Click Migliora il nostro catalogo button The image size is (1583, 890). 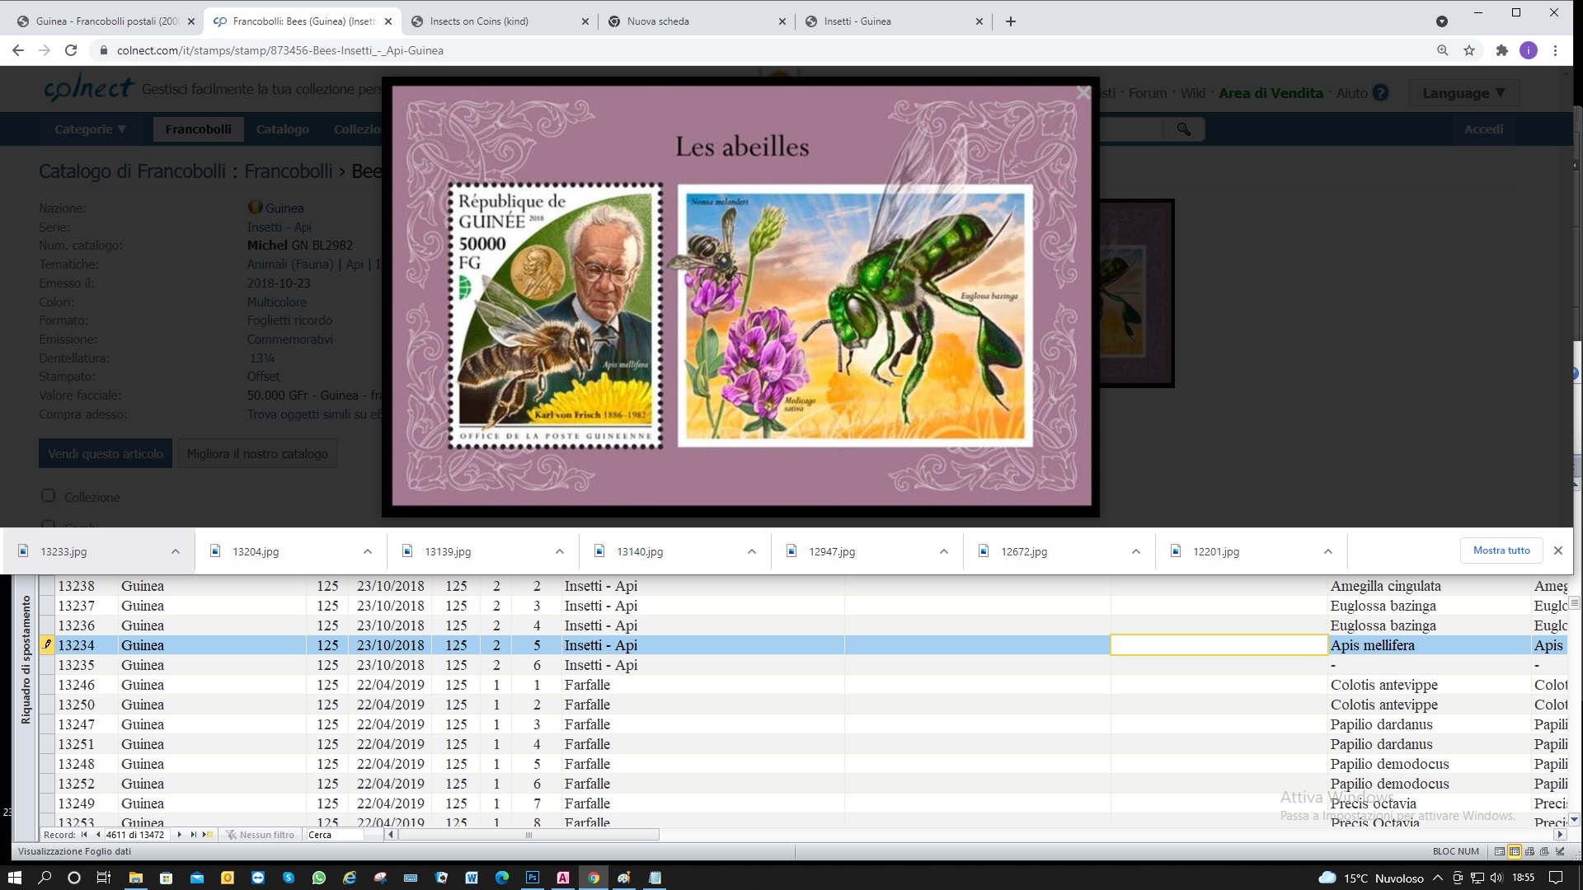pos(257,453)
